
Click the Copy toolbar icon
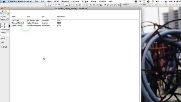coord(77,5)
